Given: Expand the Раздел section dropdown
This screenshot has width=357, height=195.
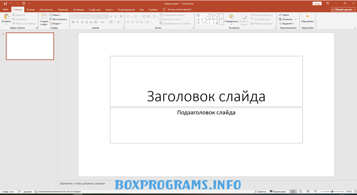Looking at the screenshot, I should [x=56, y=23].
